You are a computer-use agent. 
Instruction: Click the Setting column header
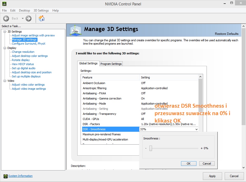[169, 77]
